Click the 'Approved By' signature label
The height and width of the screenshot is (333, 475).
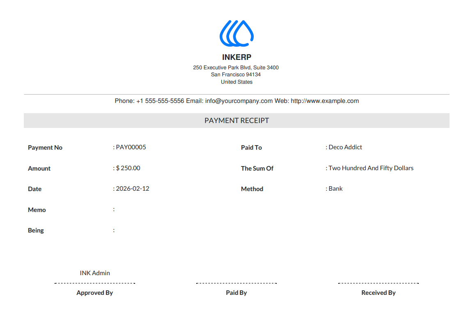click(94, 293)
